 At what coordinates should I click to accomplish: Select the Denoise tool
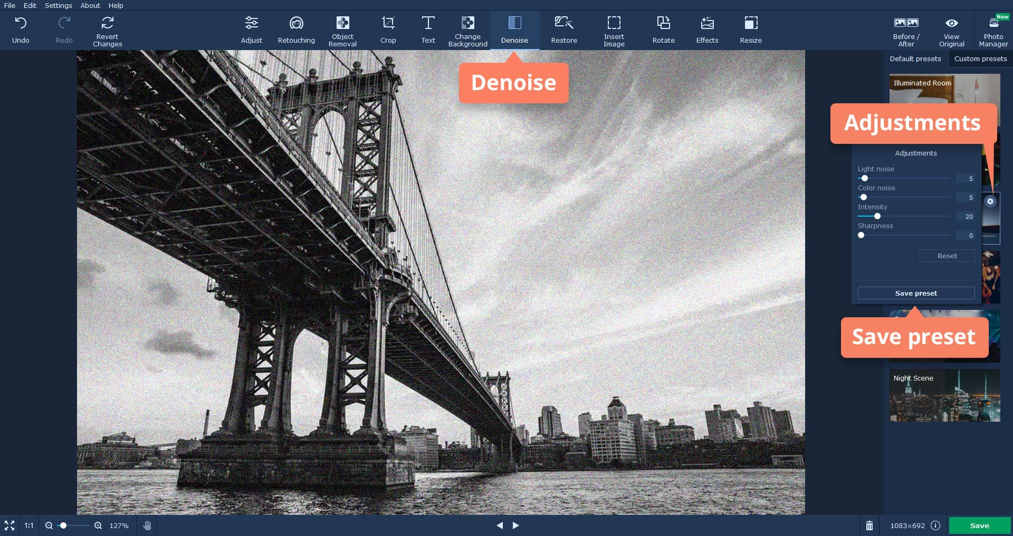(514, 31)
